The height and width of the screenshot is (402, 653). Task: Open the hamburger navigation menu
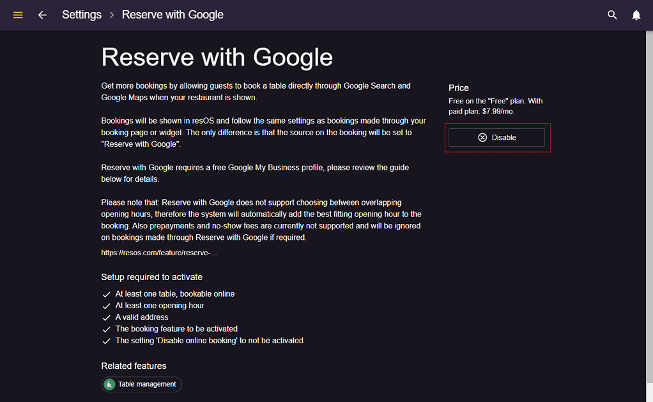point(18,15)
